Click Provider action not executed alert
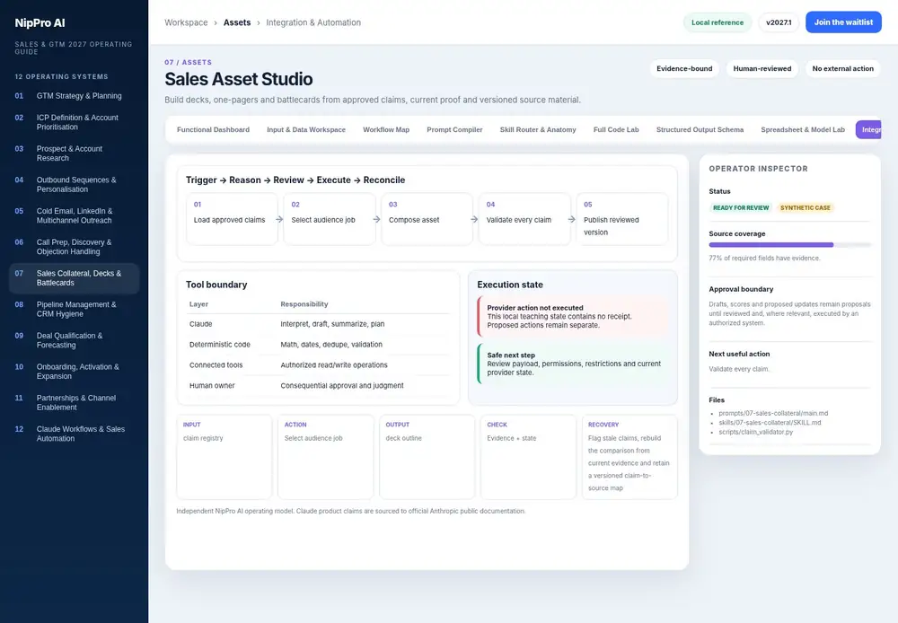Screen dimensions: 898x623 click(573, 316)
